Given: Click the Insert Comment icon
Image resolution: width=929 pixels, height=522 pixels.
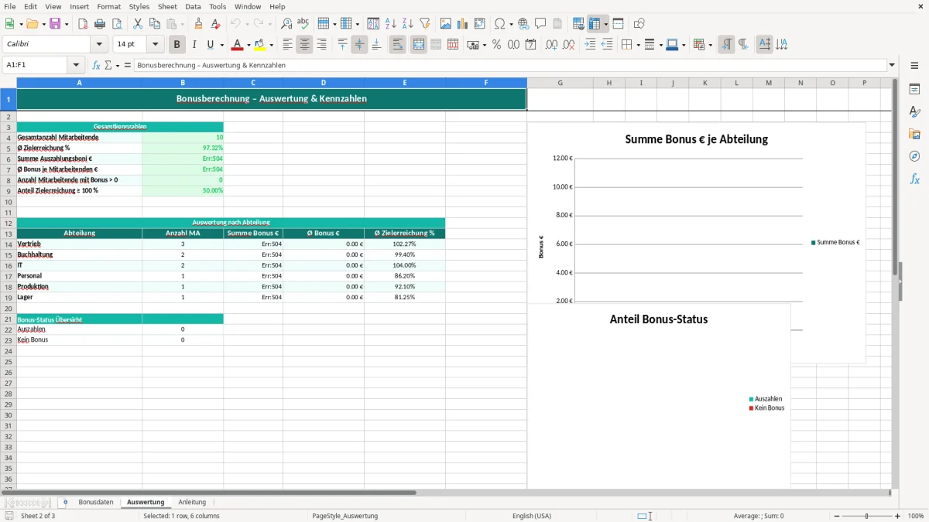Looking at the screenshot, I should (540, 24).
